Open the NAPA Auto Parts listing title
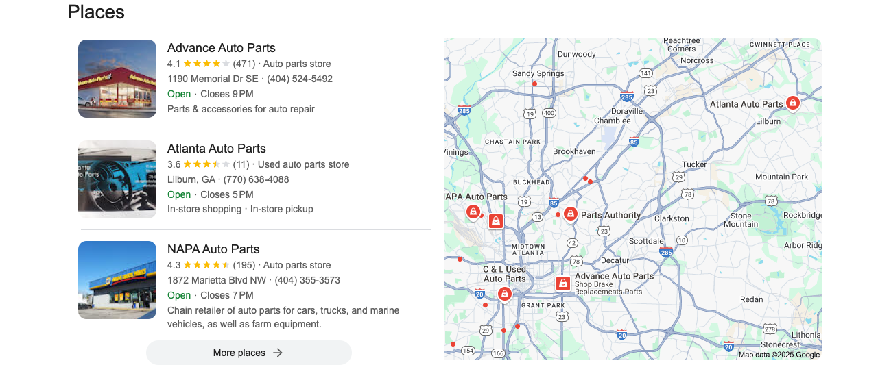The height and width of the screenshot is (365, 878). pyautogui.click(x=213, y=249)
